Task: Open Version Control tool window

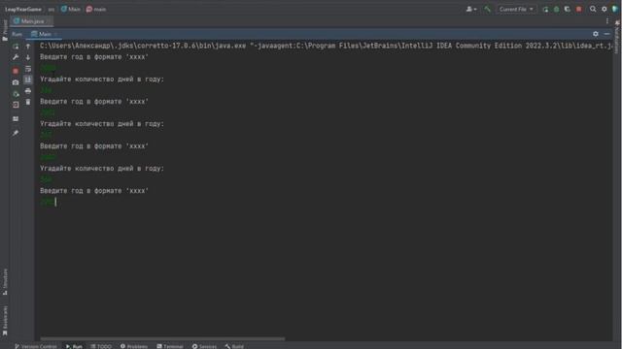Action: pos(36,346)
